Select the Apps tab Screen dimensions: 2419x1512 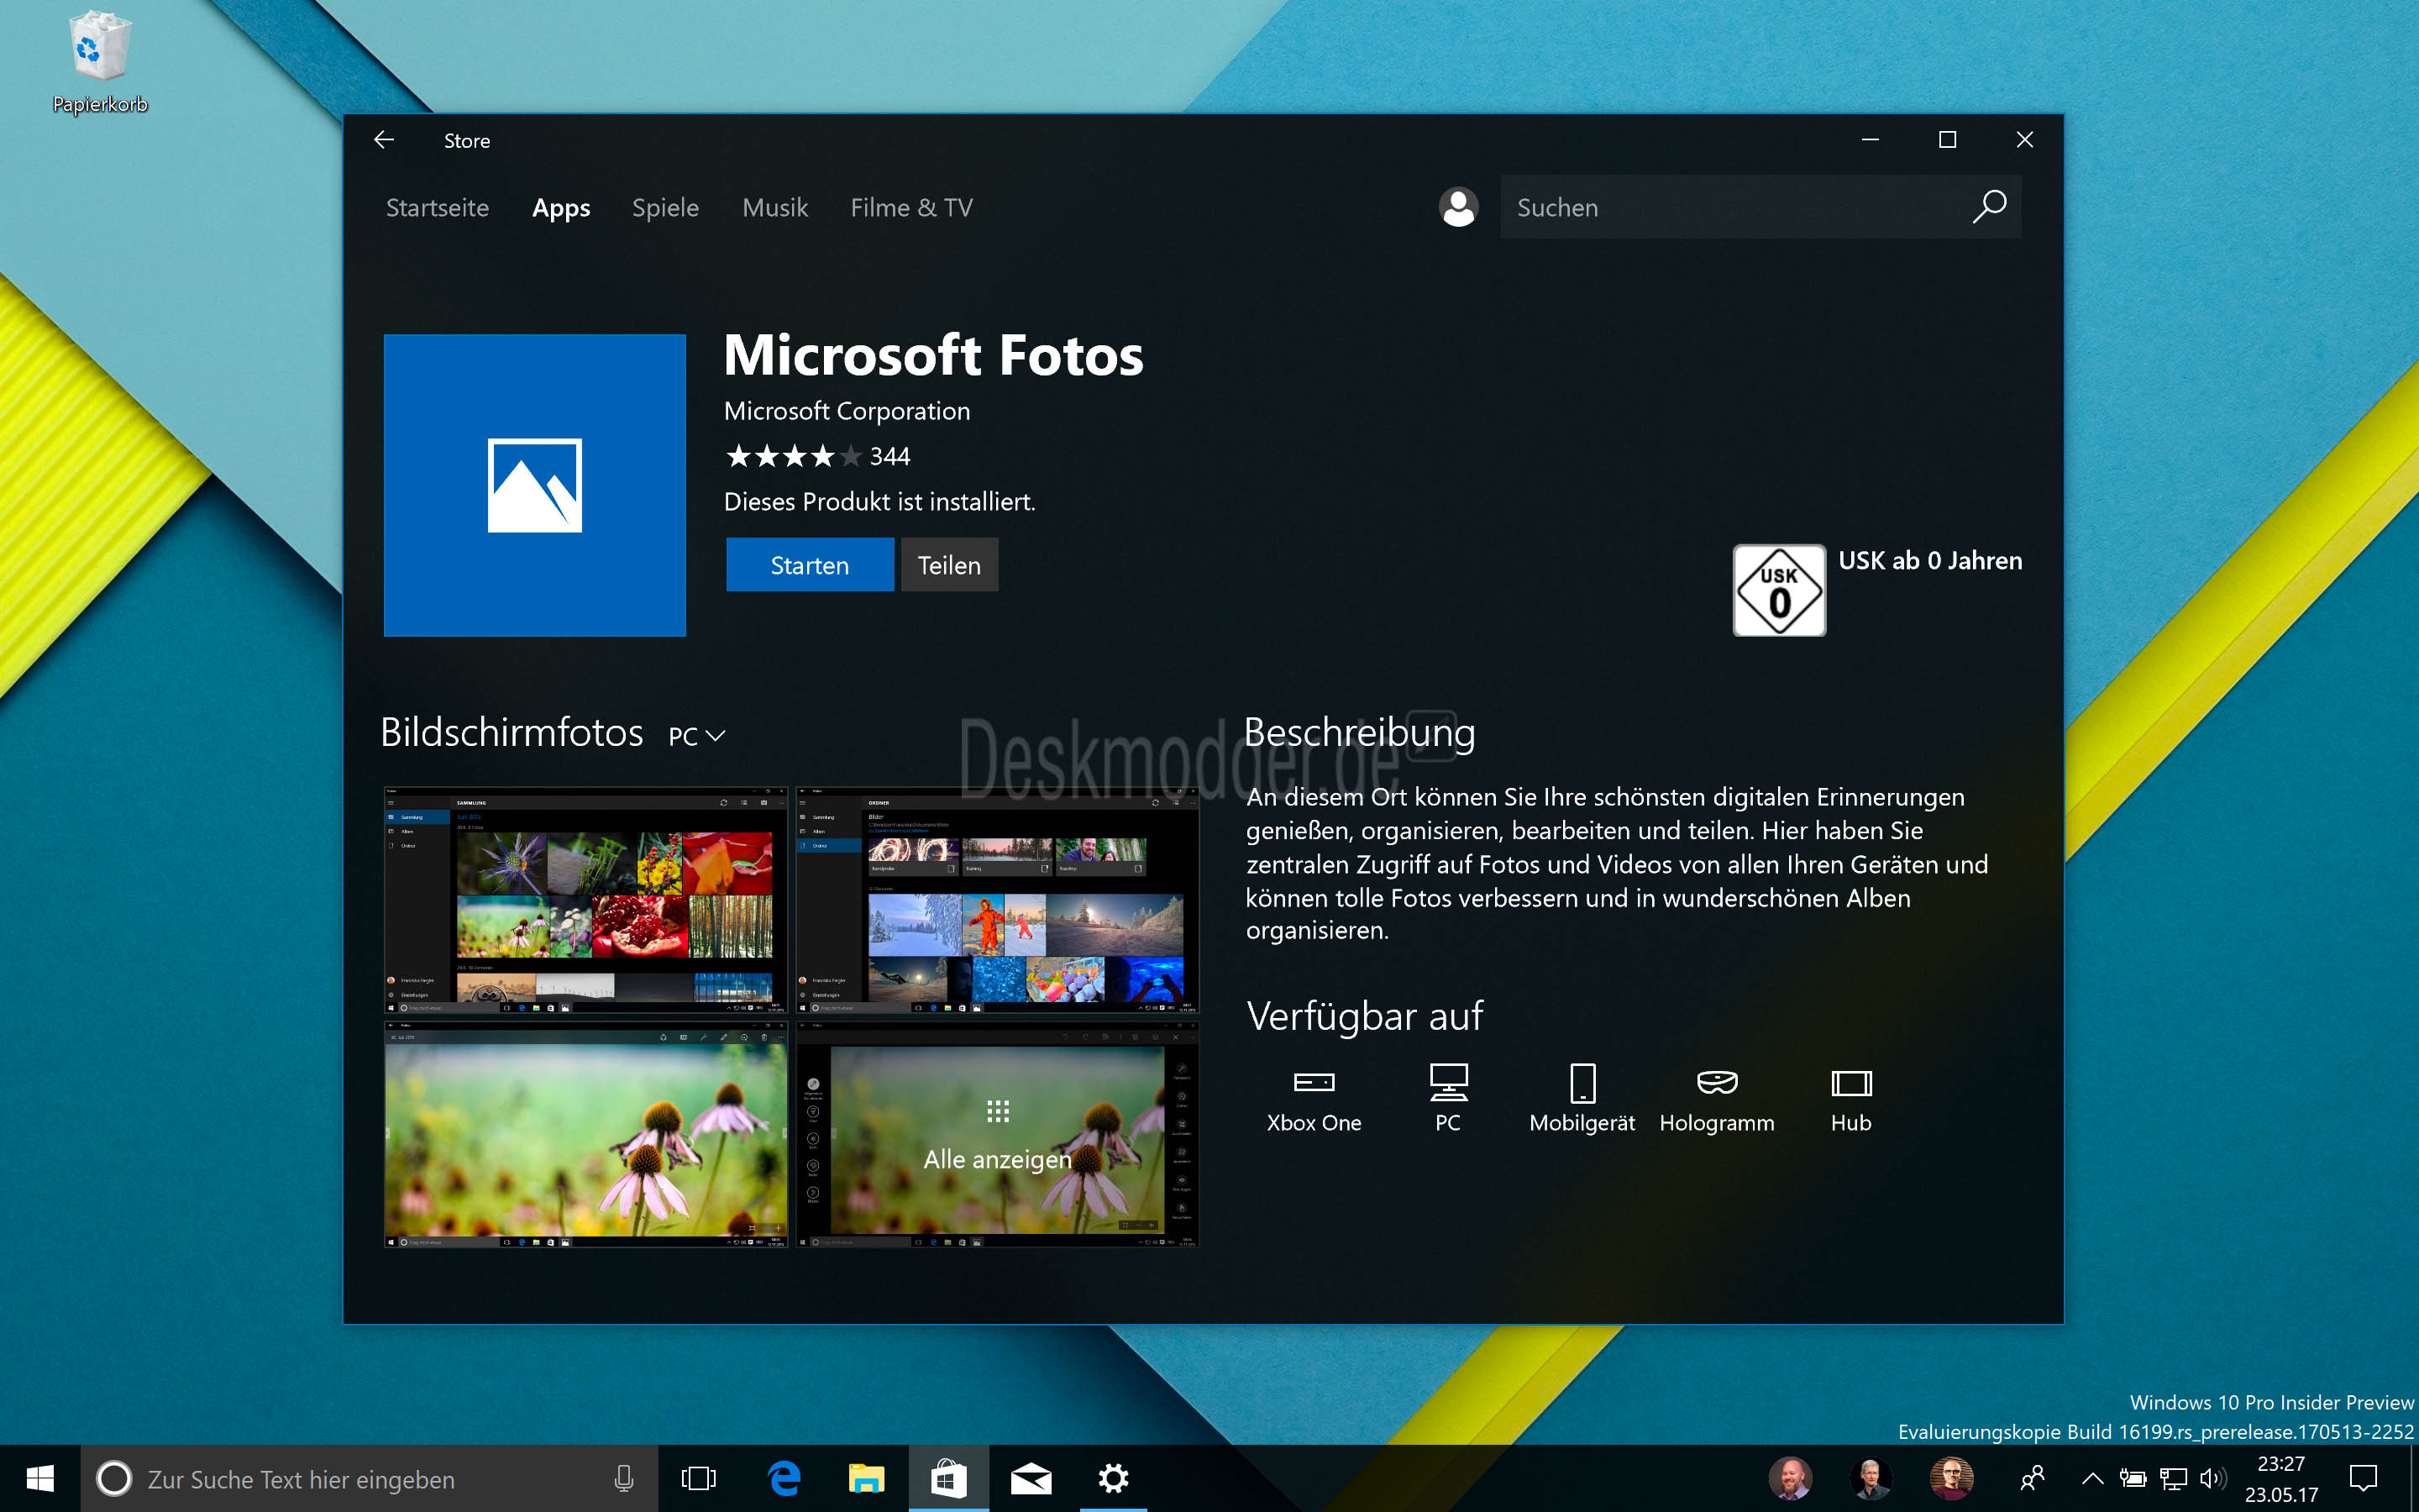pos(561,207)
